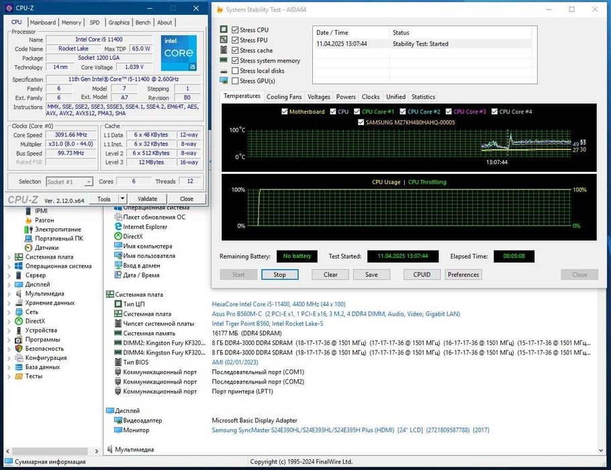Viewport: 611px width, 470px height.
Task: Click the Сеть network icon in tree
Action: tap(19, 312)
